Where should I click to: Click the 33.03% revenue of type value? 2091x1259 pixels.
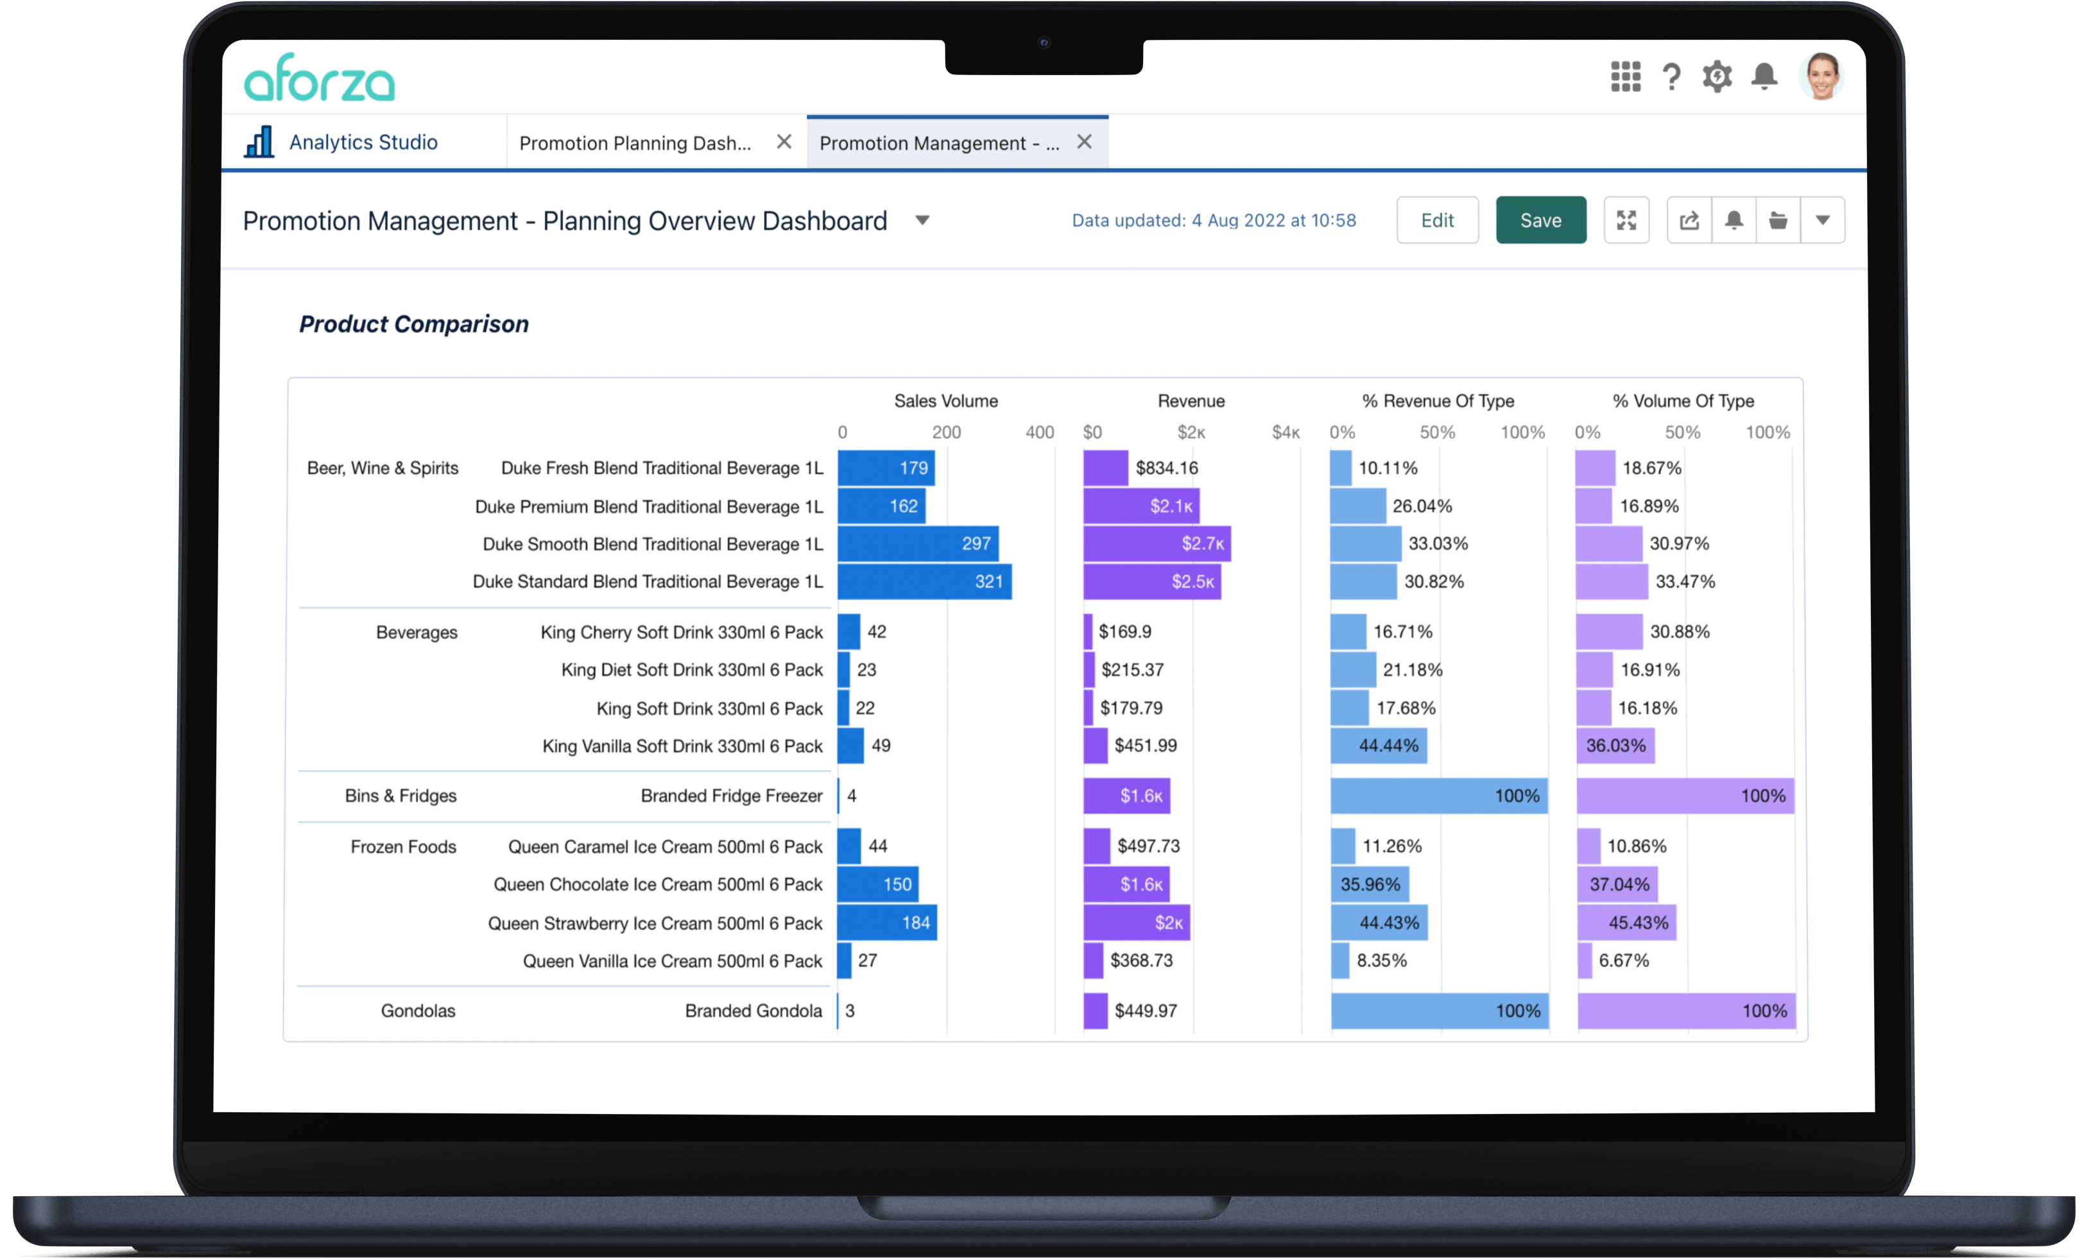point(1438,543)
